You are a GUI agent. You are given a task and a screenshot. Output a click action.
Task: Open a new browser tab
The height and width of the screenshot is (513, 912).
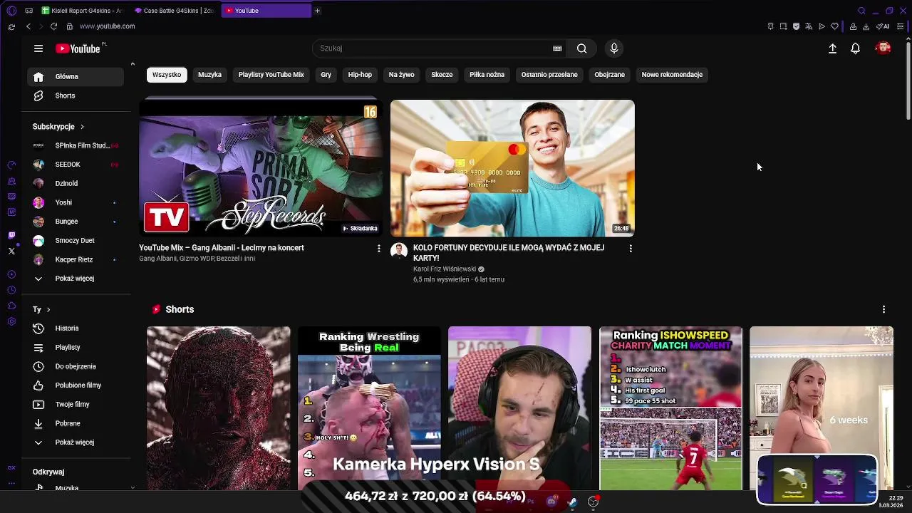click(x=317, y=11)
